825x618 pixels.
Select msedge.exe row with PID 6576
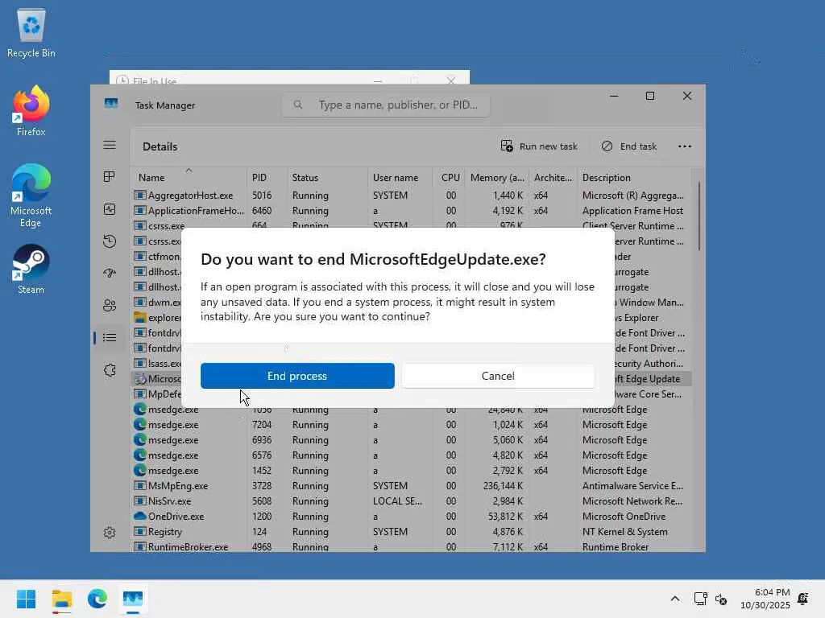412,455
